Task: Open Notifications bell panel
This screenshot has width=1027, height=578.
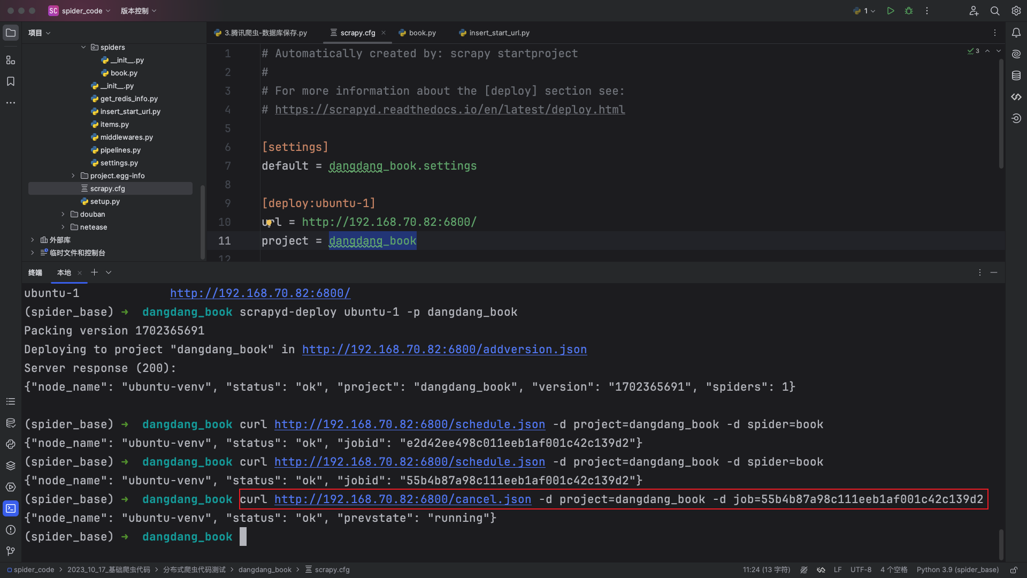Action: click(1016, 33)
